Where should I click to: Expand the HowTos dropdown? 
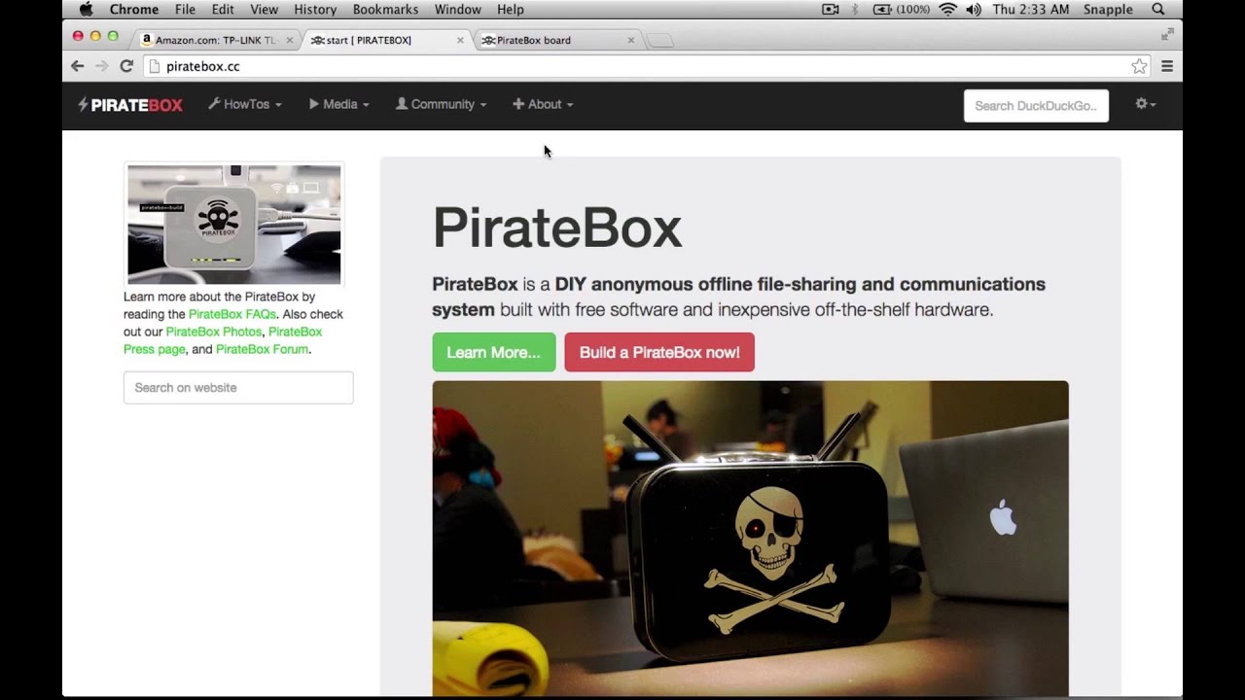pos(245,104)
